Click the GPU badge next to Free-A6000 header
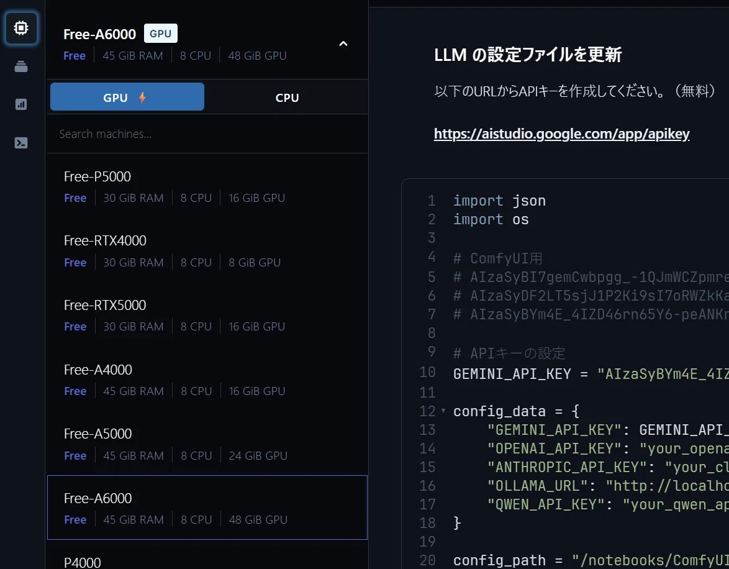 coord(160,34)
